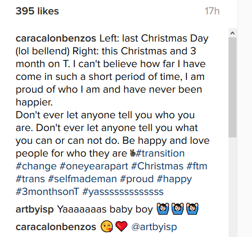This screenshot has width=252, height=237.
Task: Open the #happy hashtag
Action: tap(174, 179)
